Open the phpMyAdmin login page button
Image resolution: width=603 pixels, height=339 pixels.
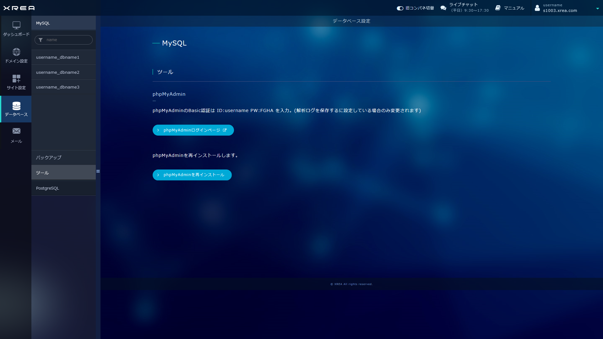193,130
